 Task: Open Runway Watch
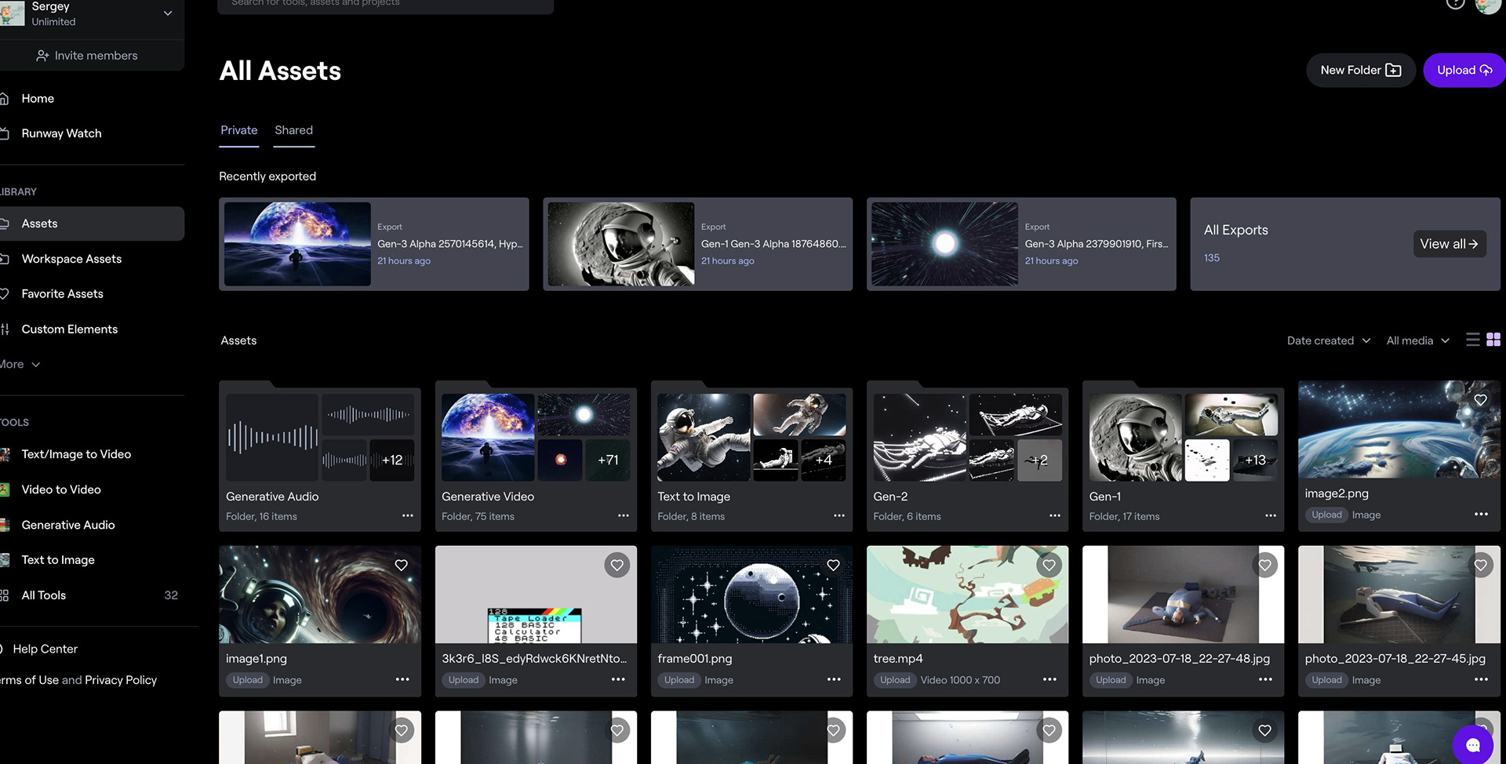click(61, 133)
